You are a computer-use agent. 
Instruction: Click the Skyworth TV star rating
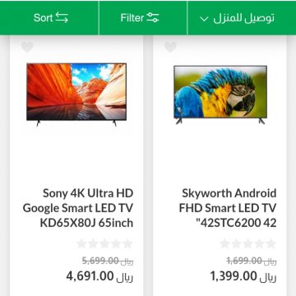click(247, 243)
